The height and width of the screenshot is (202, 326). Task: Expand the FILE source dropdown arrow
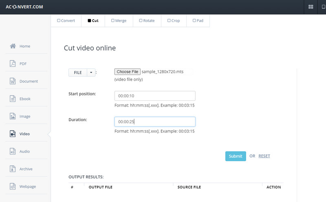(91, 73)
